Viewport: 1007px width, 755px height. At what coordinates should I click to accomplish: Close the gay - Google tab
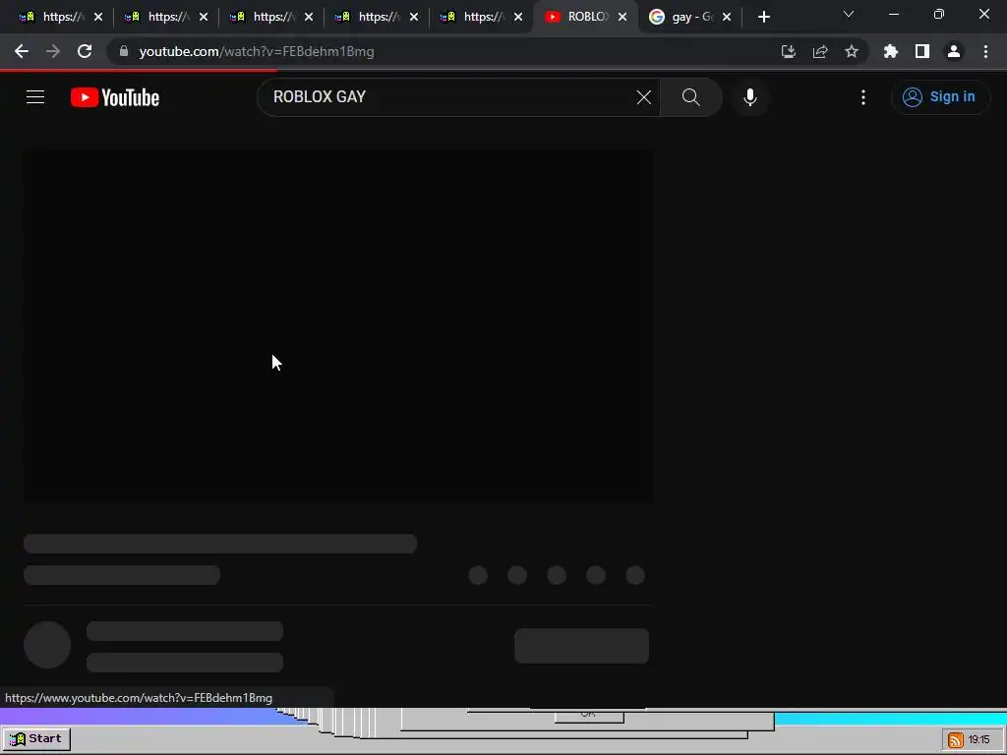click(727, 18)
